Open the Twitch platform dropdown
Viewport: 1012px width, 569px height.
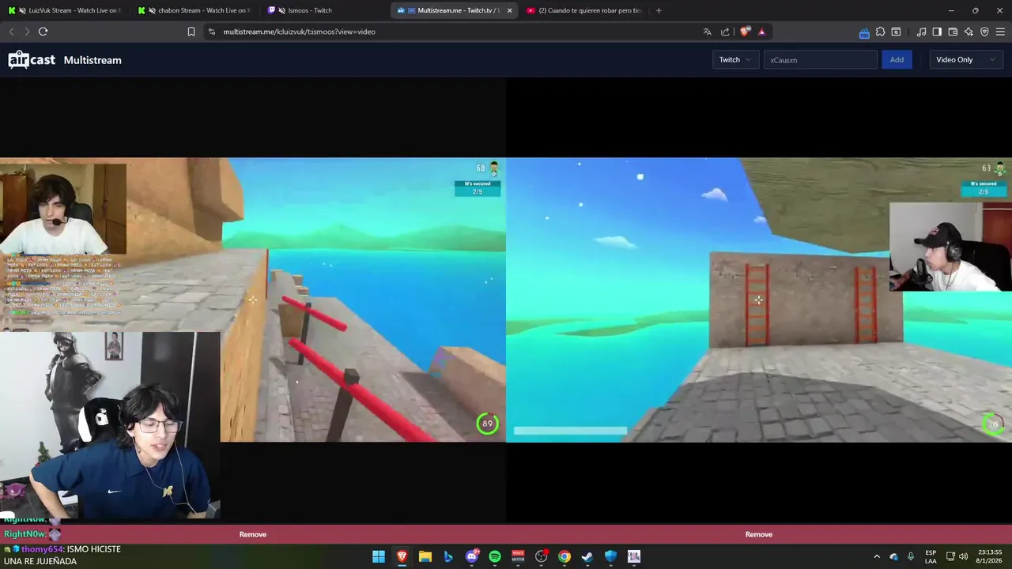point(735,60)
